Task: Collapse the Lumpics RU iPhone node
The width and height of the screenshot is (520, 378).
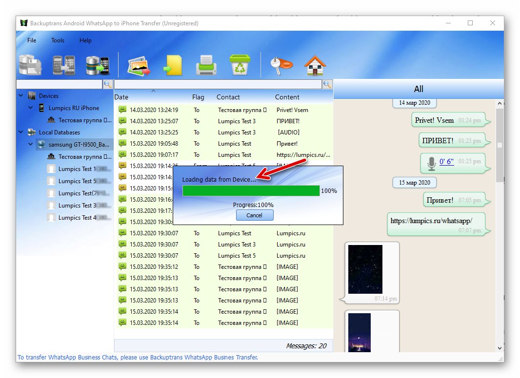Action: click(x=31, y=108)
